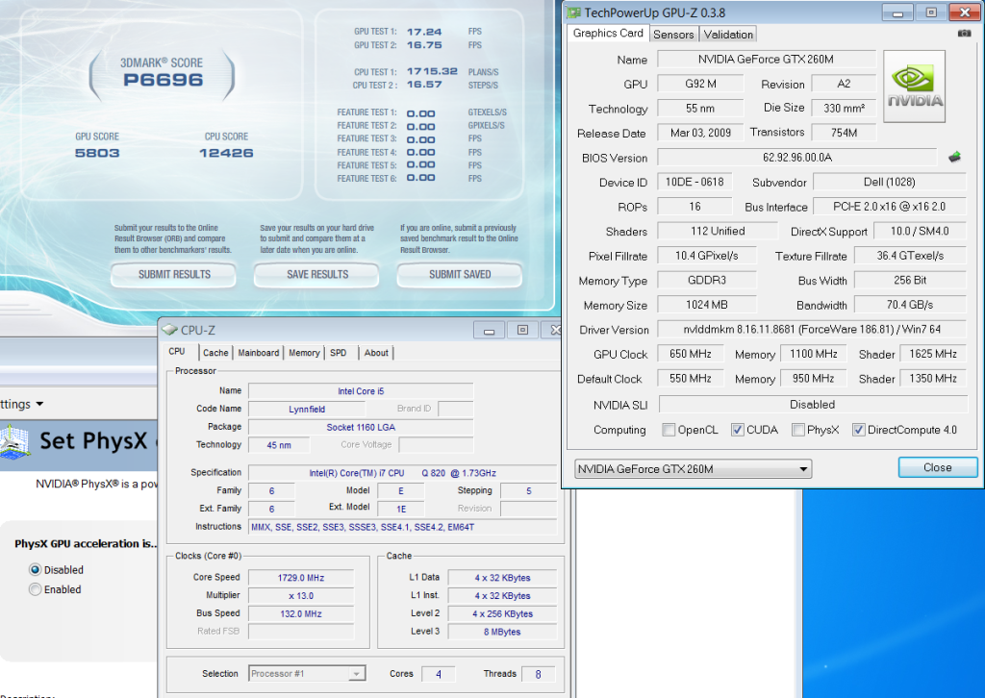
Task: Click the Texture Fillrate value '36.4 GTexel/s'
Action: coord(910,256)
